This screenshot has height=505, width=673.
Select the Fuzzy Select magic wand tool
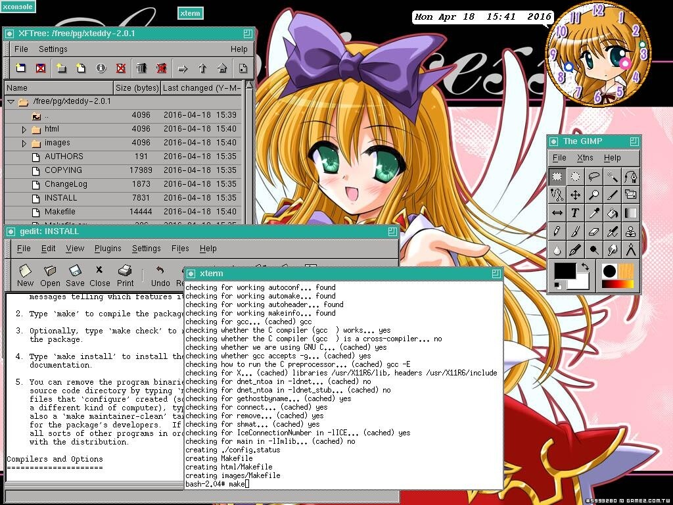(x=613, y=176)
